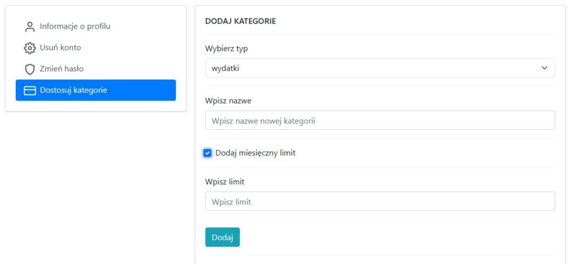Click the Wpisz nazwe field label
This screenshot has width=576, height=264.
click(228, 101)
